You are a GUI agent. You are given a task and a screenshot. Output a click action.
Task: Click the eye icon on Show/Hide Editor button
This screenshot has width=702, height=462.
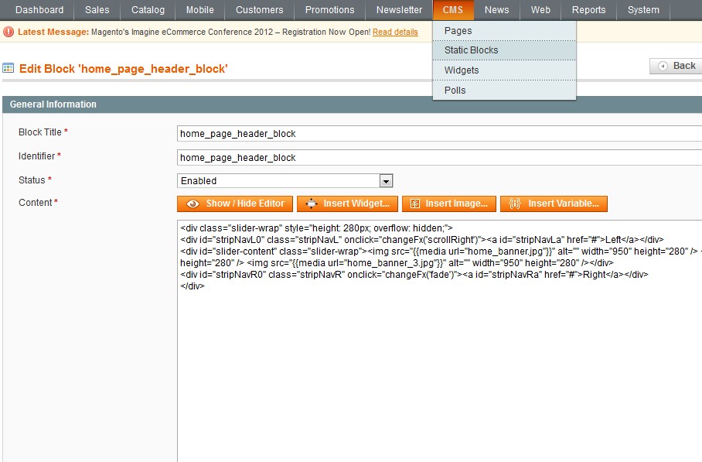tap(193, 204)
